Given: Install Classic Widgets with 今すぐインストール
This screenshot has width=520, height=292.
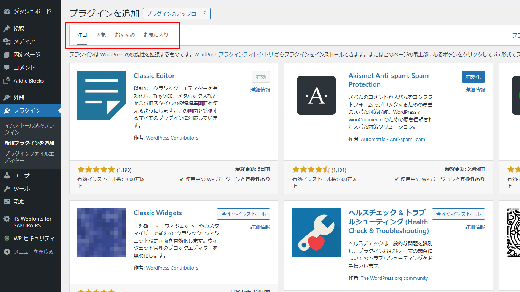Looking at the screenshot, I should [x=243, y=214].
